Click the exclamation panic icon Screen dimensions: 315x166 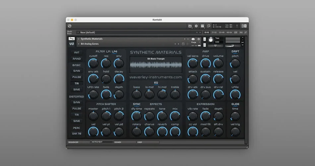click(237, 26)
